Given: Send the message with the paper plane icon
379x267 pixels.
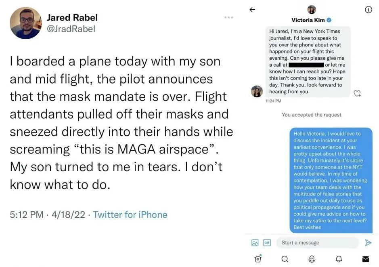Looking at the screenshot, I should [369, 243].
